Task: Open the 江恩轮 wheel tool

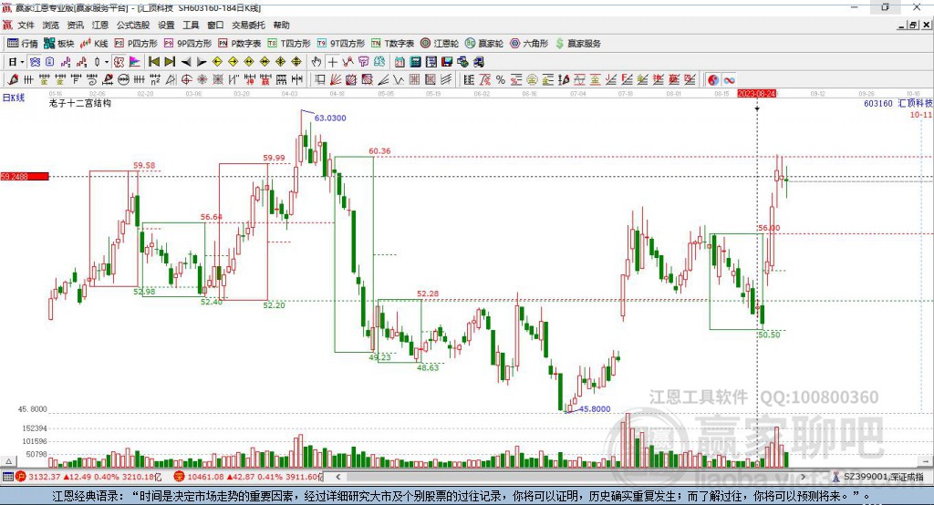Action: coord(440,44)
